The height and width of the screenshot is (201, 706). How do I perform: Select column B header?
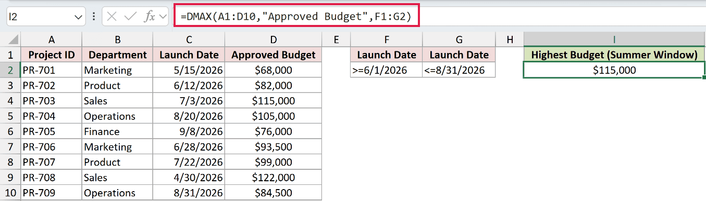[x=117, y=39]
